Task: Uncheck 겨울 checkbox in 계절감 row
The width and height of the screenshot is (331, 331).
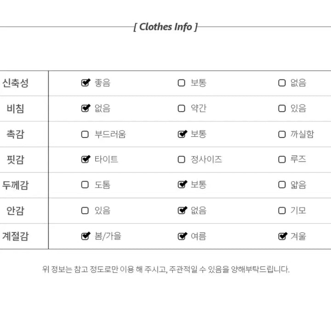Action: 283,236
